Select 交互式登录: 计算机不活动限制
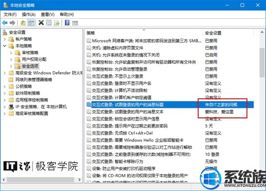The width and height of the screenshot is (266, 191). [170, 90]
